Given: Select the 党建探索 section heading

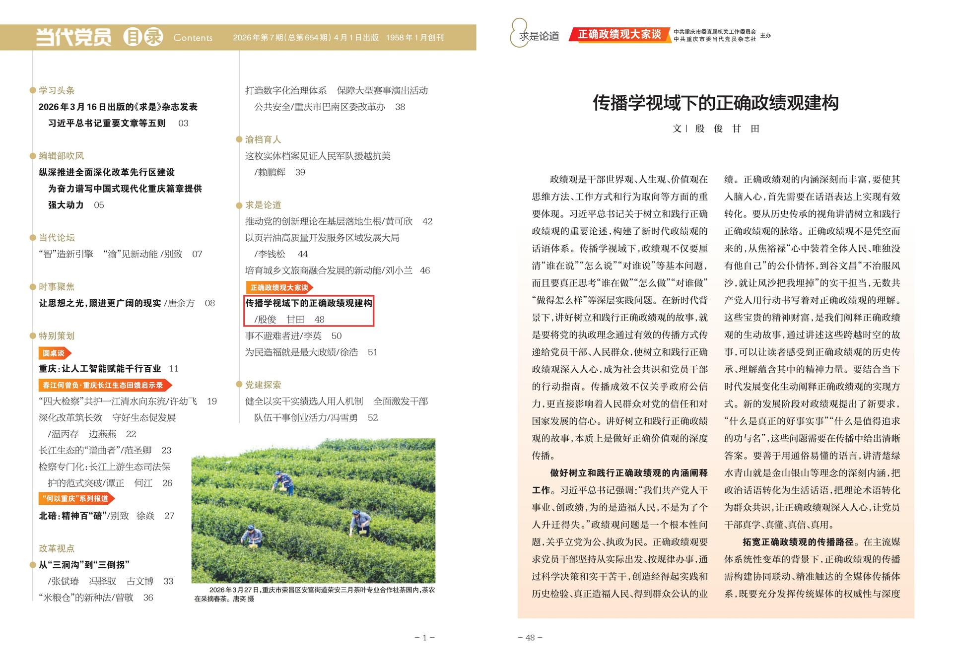Looking at the screenshot, I should [263, 385].
